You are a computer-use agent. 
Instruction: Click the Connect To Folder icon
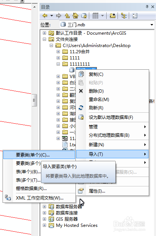tap(112, 16)
